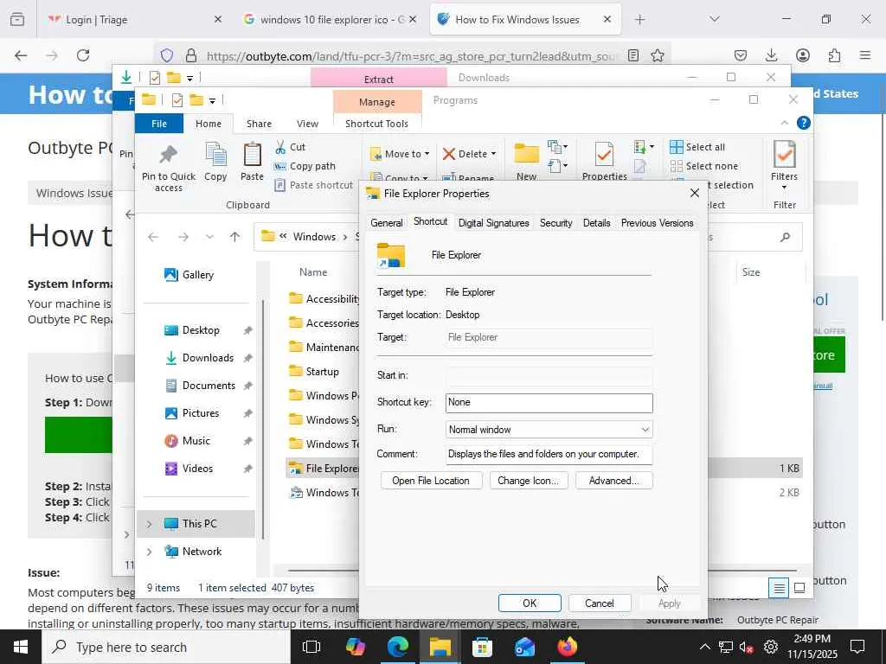This screenshot has width=886, height=664.
Task: Switch to the Details properties tab
Action: tap(597, 223)
